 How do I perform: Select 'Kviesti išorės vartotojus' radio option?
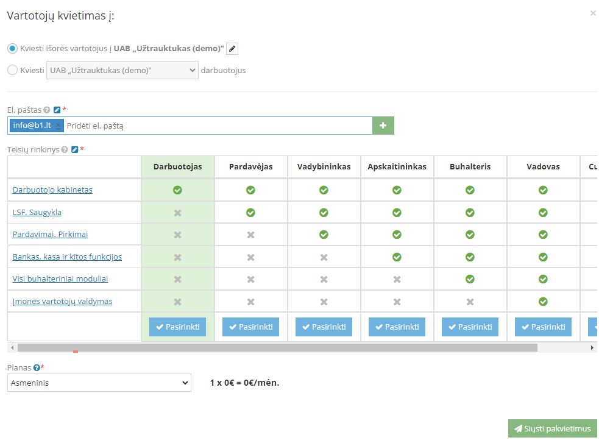[12, 49]
